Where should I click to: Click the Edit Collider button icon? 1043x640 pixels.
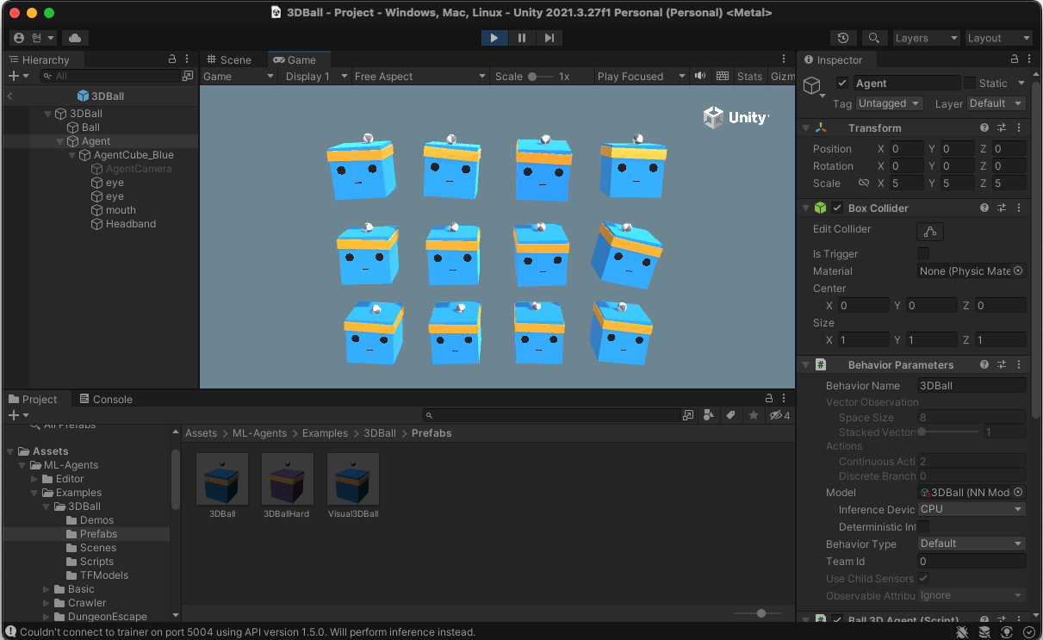(930, 231)
